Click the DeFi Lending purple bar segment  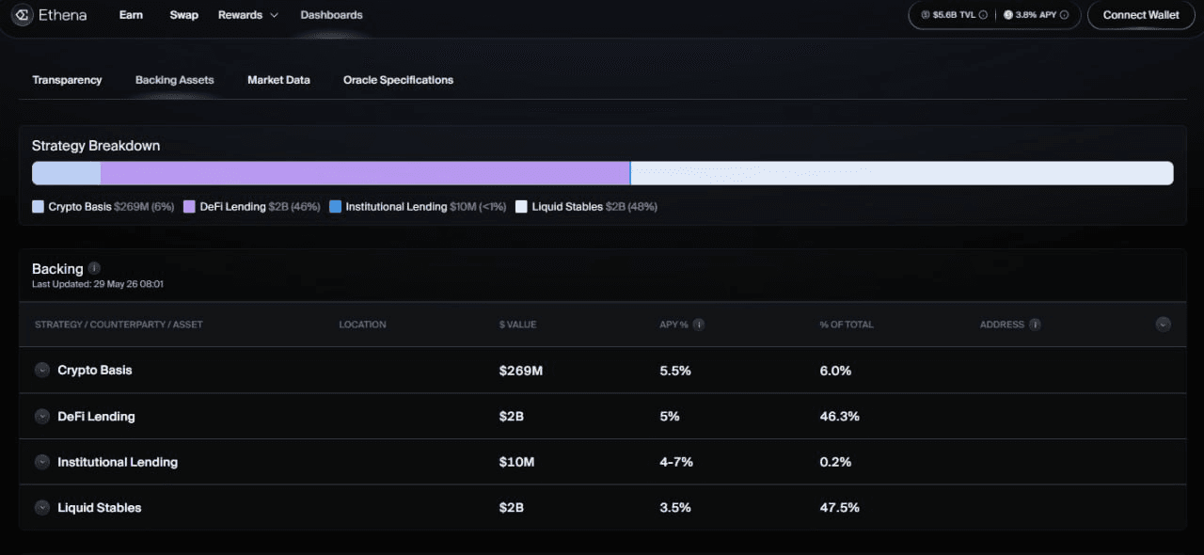365,173
